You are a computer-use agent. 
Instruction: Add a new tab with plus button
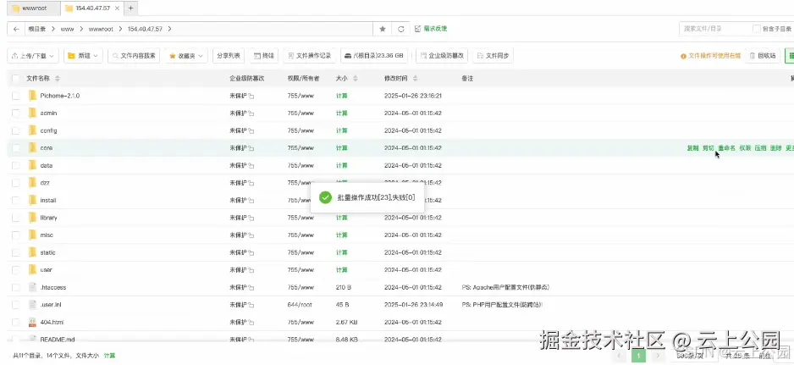point(130,8)
